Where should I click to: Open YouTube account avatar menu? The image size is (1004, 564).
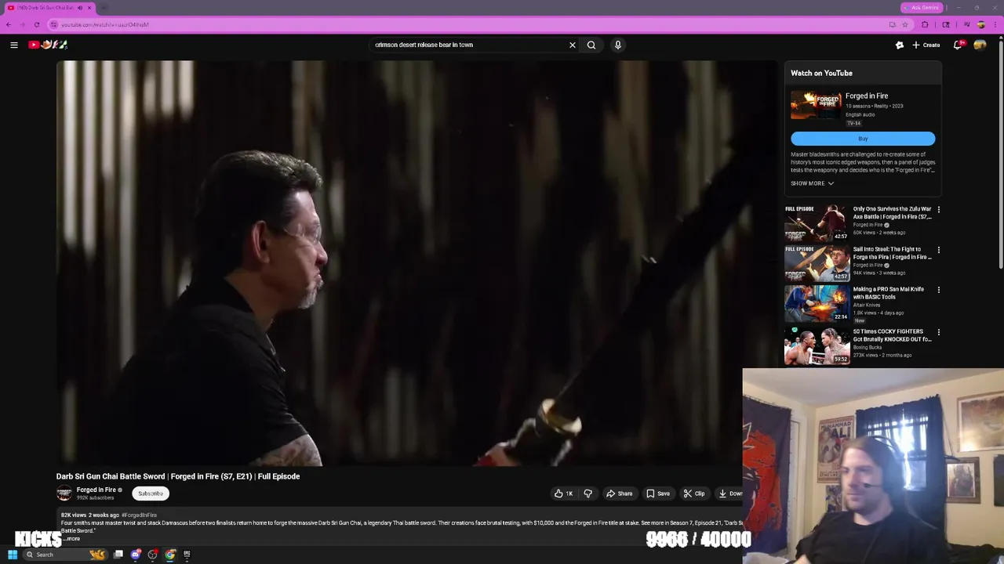[x=980, y=45]
